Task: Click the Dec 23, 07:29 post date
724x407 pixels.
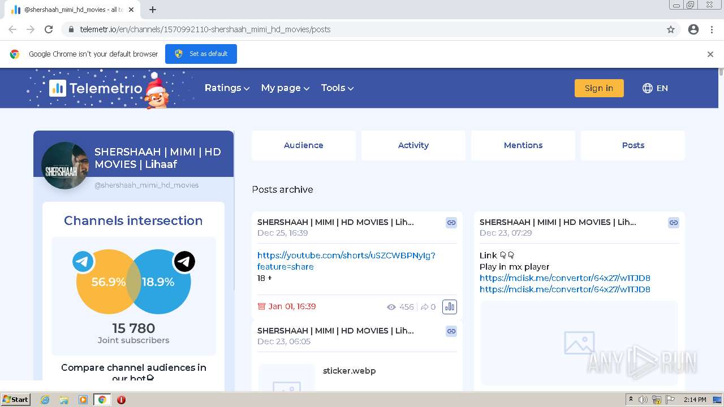Action: [x=506, y=233]
